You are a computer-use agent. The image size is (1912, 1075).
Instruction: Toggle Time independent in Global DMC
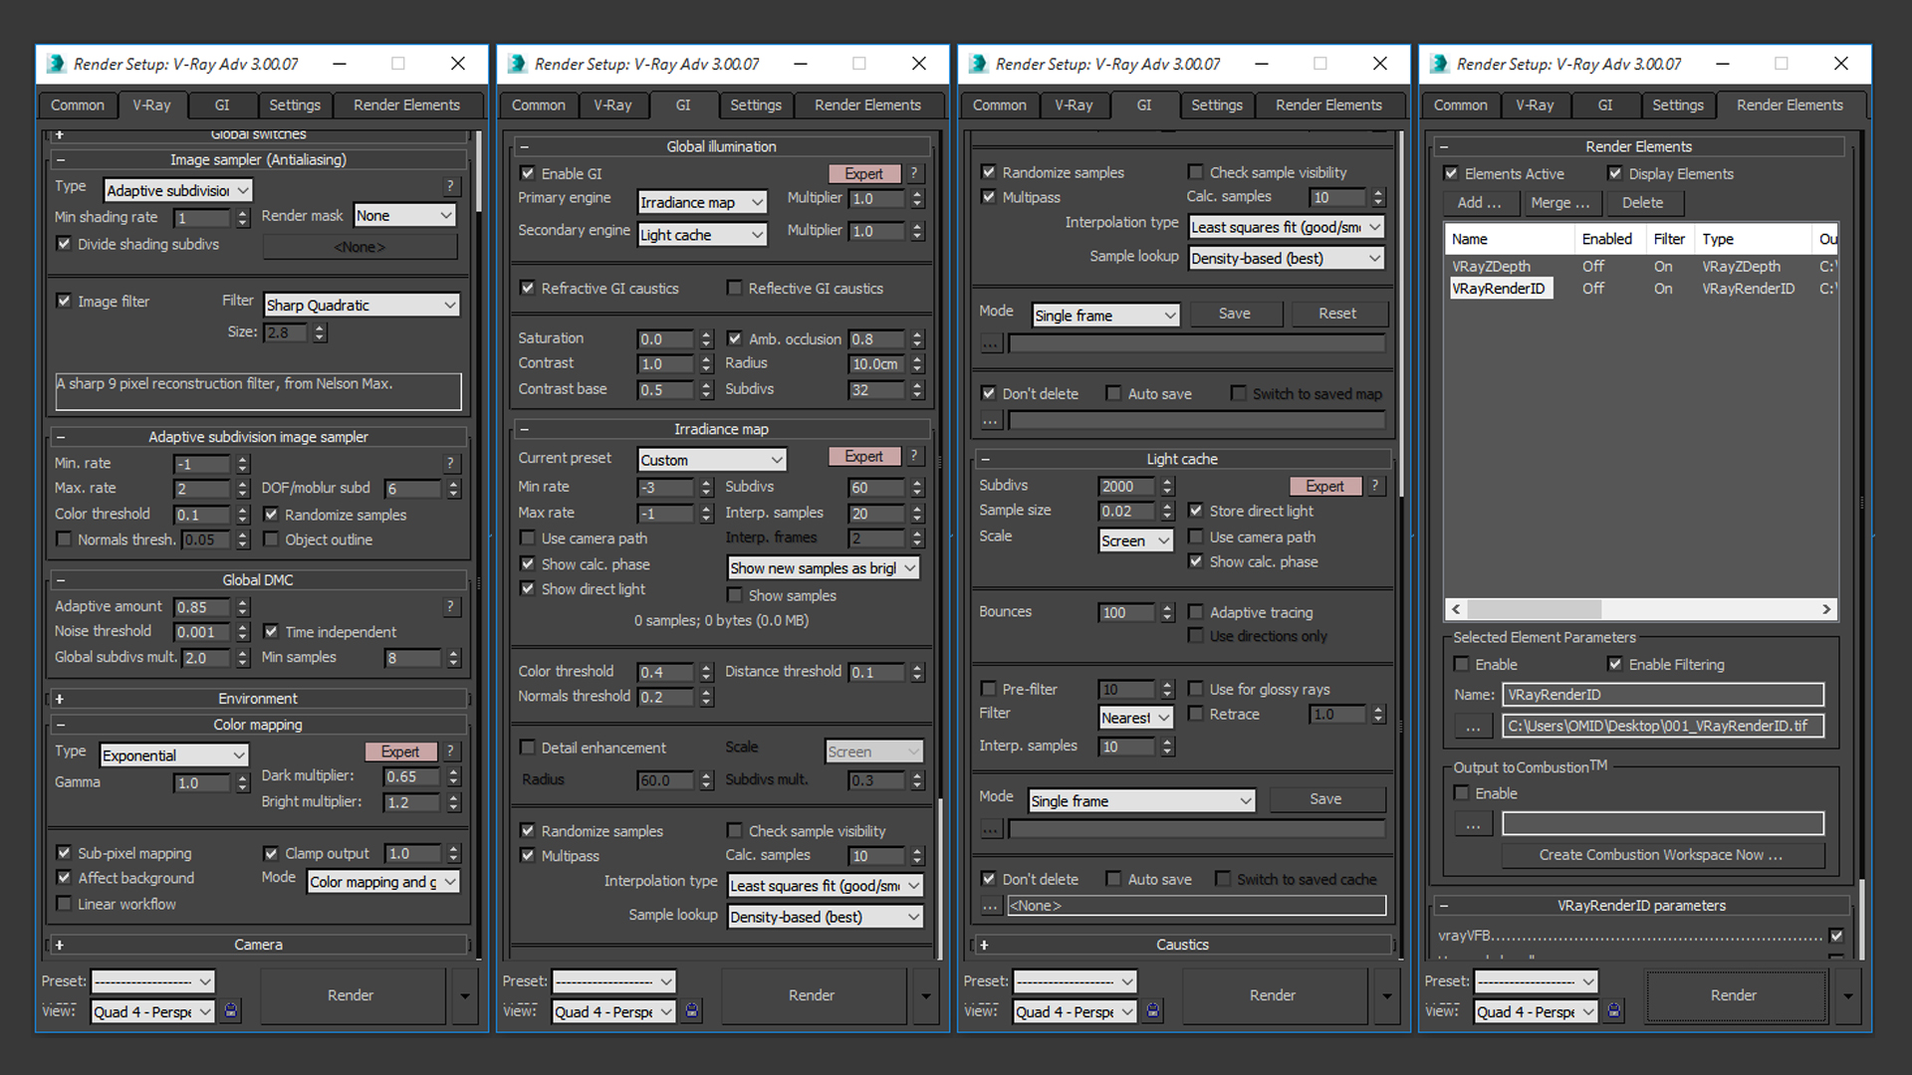point(271,631)
